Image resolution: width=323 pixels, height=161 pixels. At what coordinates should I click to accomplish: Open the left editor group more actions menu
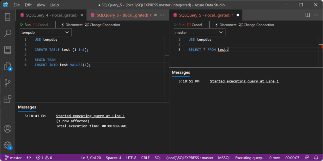pyautogui.click(x=162, y=15)
